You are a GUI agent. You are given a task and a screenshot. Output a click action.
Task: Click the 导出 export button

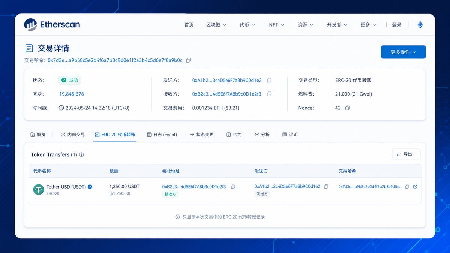[406, 154]
